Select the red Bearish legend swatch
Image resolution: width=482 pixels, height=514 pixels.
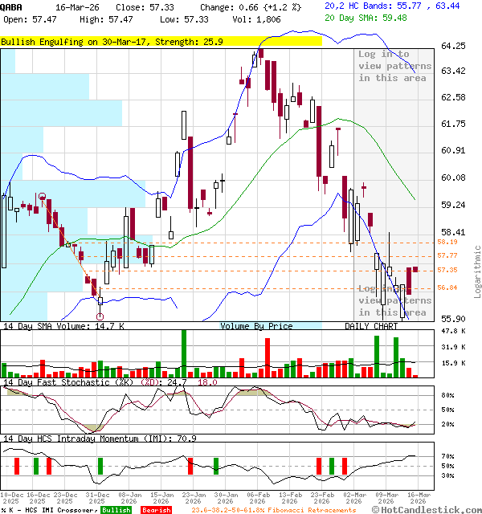pos(156,510)
